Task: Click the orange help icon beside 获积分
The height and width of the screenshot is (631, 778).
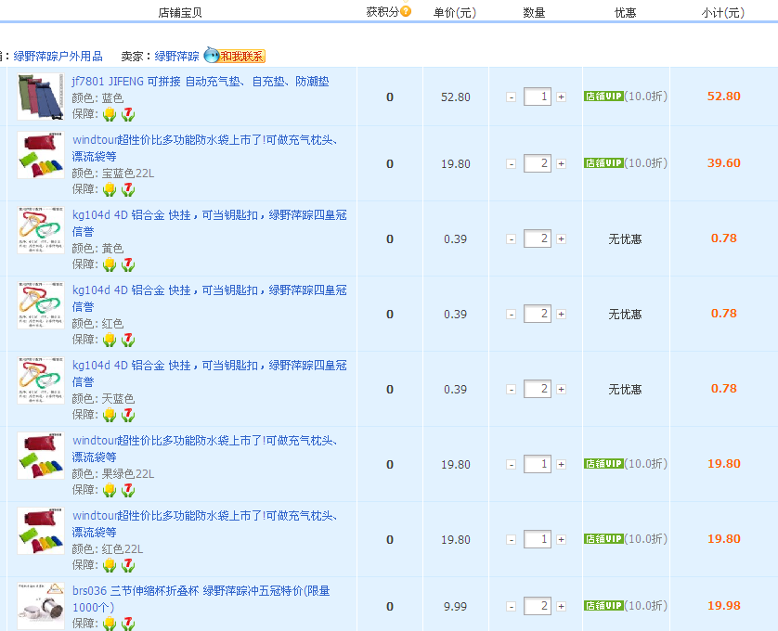Action: tap(406, 11)
